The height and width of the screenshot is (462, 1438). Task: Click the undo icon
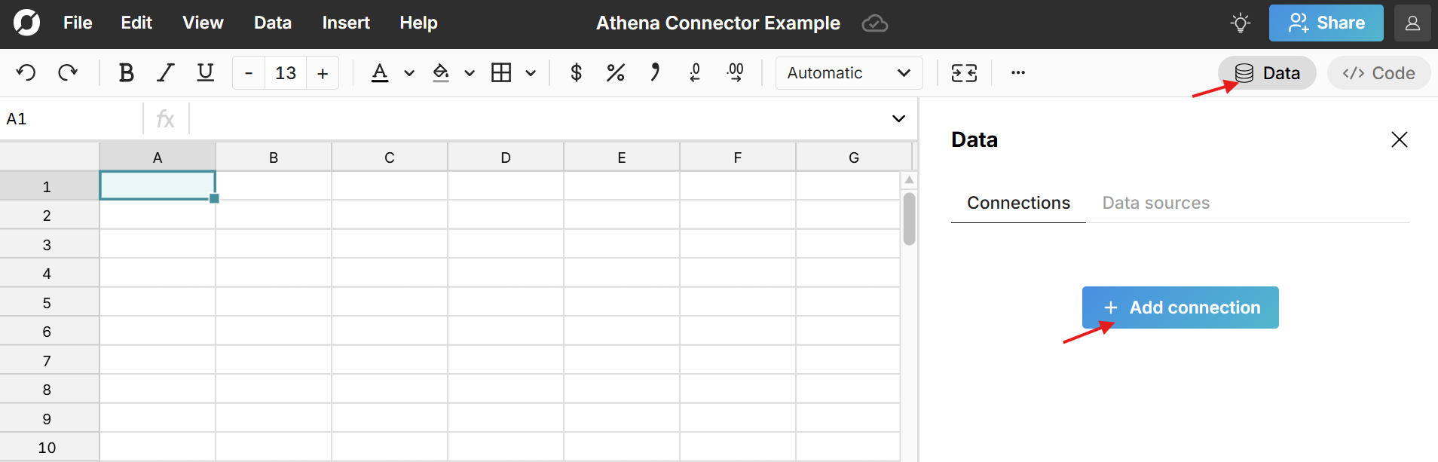pyautogui.click(x=26, y=72)
